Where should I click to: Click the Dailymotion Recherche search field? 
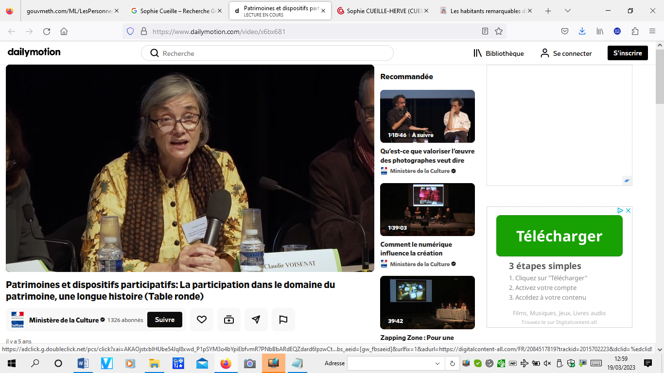tap(272, 53)
